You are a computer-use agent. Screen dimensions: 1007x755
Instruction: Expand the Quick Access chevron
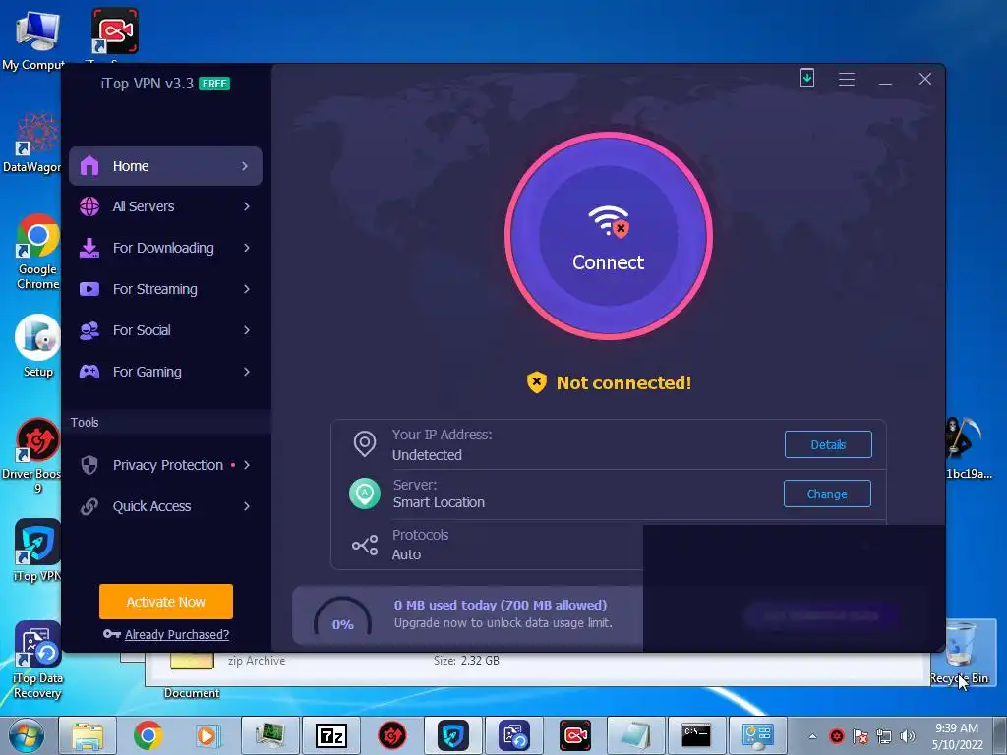pyautogui.click(x=247, y=506)
